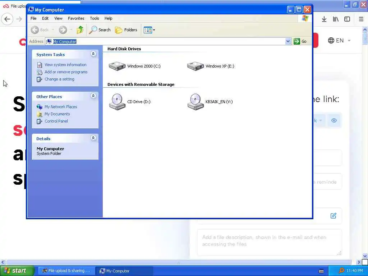
Task: Click the browser vertical scrollbar down arrow
Action: click(365, 256)
